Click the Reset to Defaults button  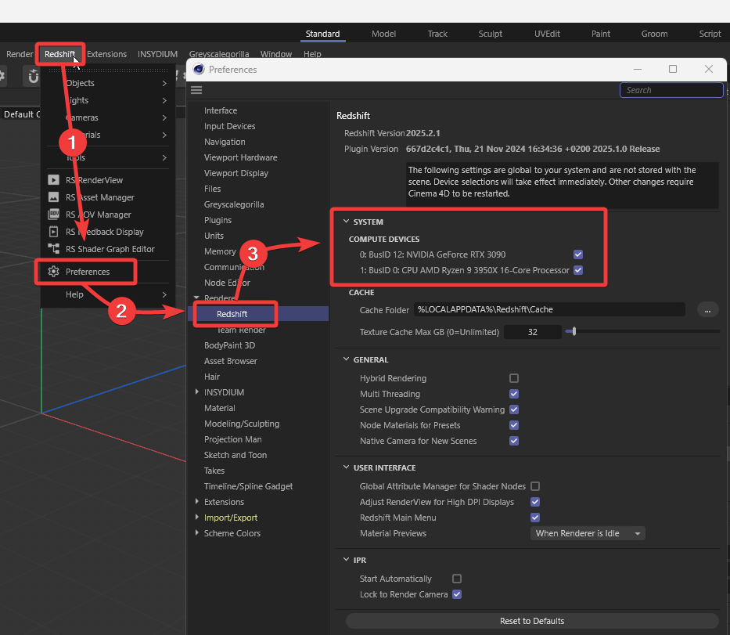(531, 620)
